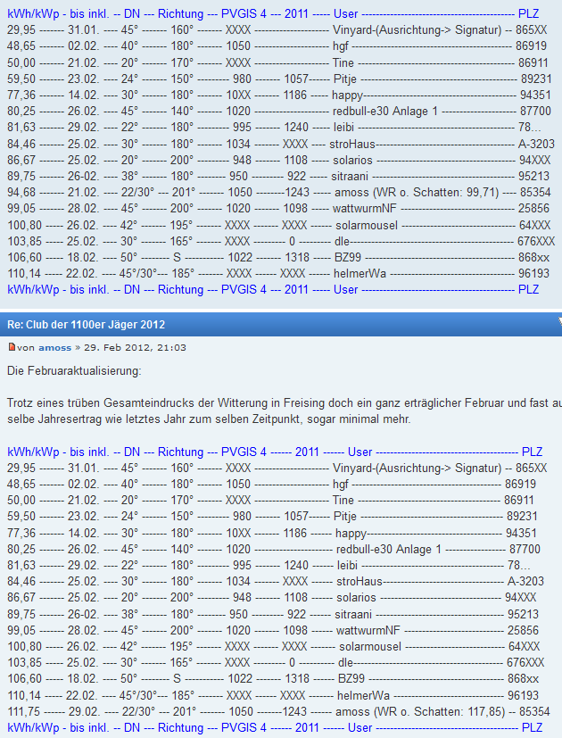
Task: Click 'solarmousel' in the upper table
Action: [367, 225]
